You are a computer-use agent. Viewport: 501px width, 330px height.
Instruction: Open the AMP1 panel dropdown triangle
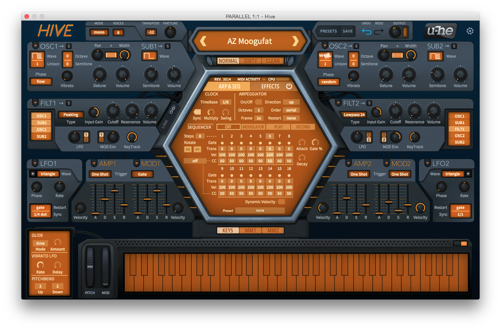pyautogui.click(x=94, y=163)
